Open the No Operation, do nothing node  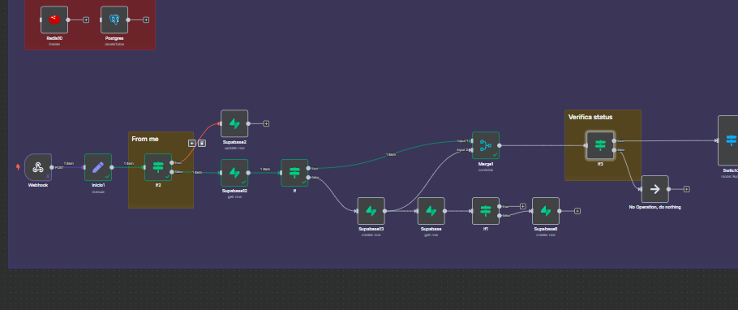coord(654,189)
